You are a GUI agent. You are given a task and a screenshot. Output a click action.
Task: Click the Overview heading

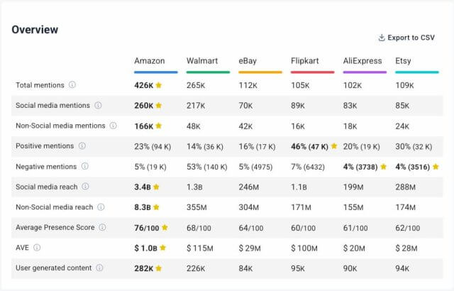point(35,30)
